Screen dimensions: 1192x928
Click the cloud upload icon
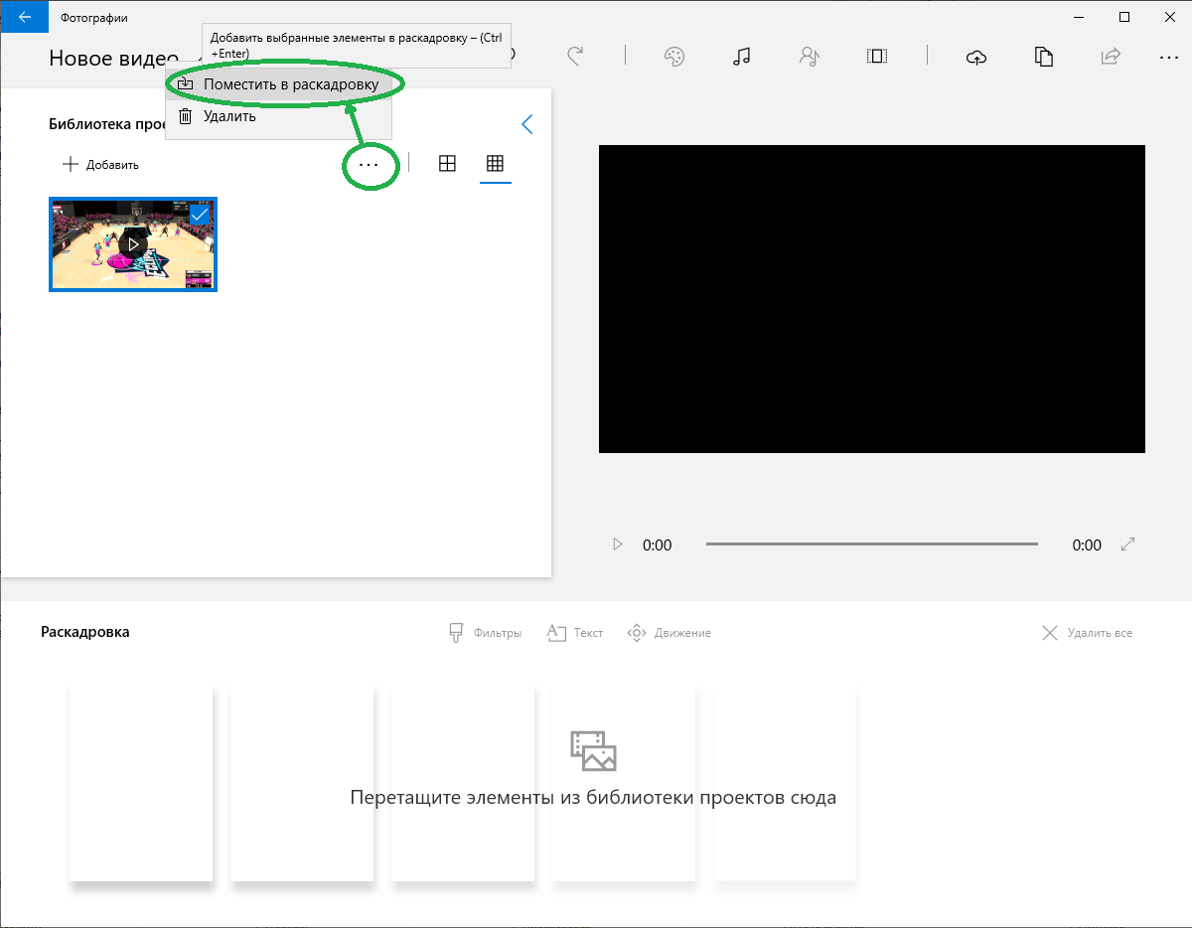976,57
